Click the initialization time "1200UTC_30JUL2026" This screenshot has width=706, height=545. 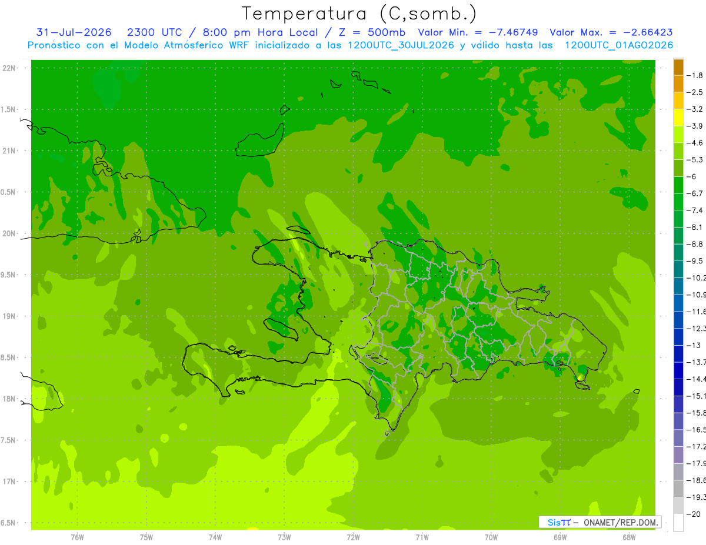coord(400,45)
